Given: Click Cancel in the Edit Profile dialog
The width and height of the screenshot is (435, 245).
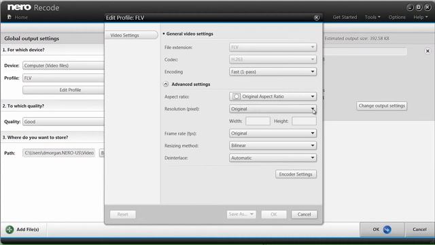Looking at the screenshot, I should point(304,214).
